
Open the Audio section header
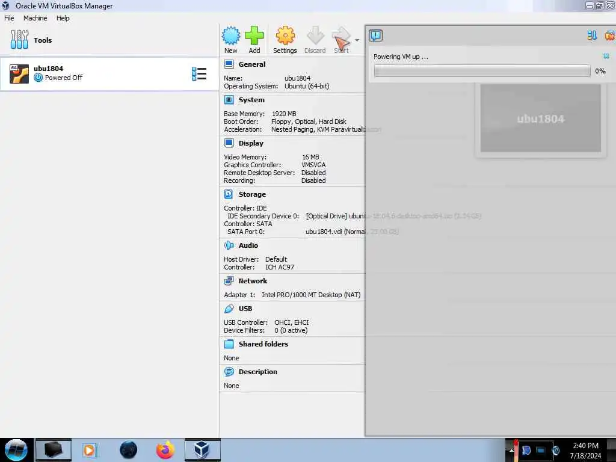coord(248,245)
